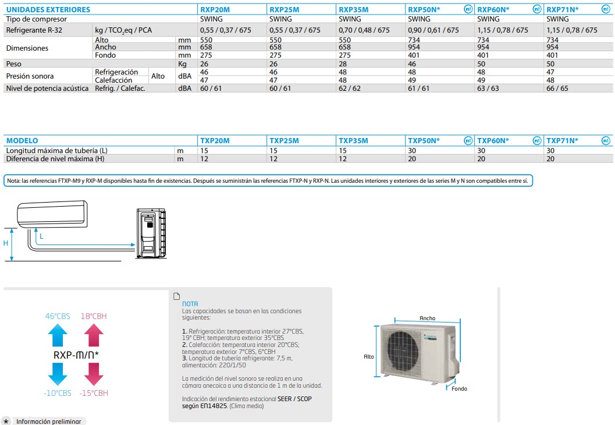Select the 'Tipo de compresor' row label
The image size is (615, 425).
coord(37,19)
